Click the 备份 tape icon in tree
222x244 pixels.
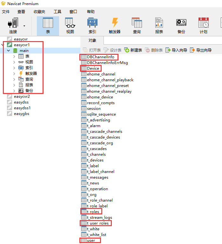[21, 91]
